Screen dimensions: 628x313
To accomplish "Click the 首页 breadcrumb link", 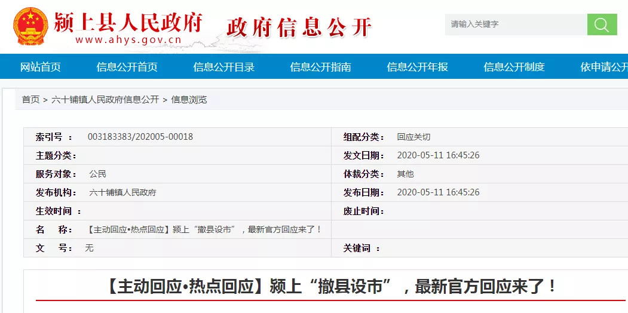I will pos(30,100).
